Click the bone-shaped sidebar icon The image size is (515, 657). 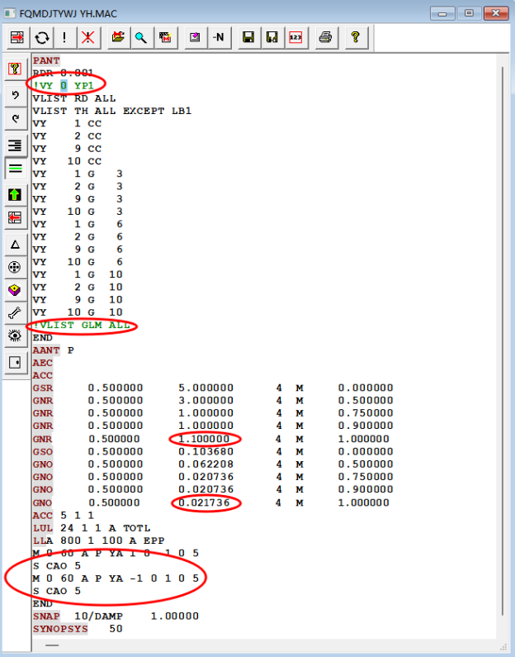pyautogui.click(x=16, y=312)
